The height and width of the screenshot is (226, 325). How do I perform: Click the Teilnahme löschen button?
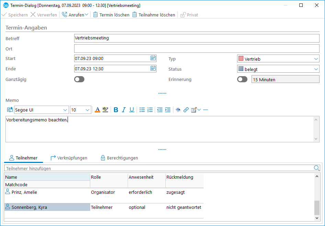coord(154,15)
